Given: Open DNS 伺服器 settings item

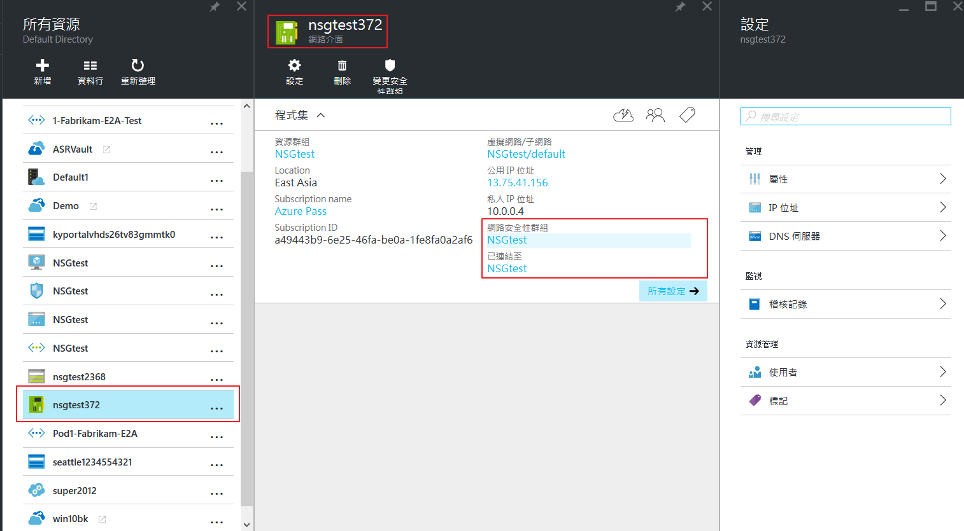Looking at the screenshot, I should pos(846,236).
